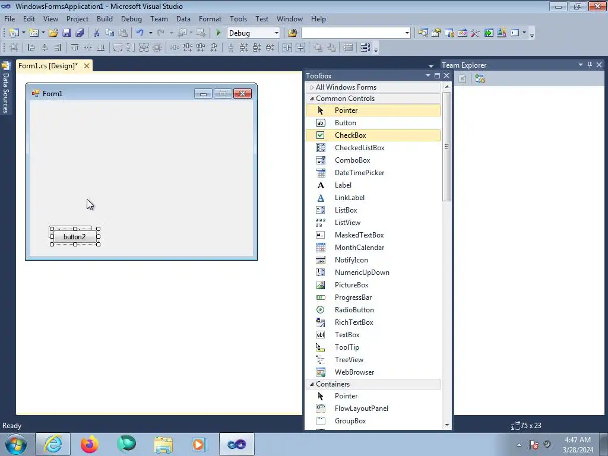Click the Align Tops layout icon
608x456 pixels.
(75, 47)
